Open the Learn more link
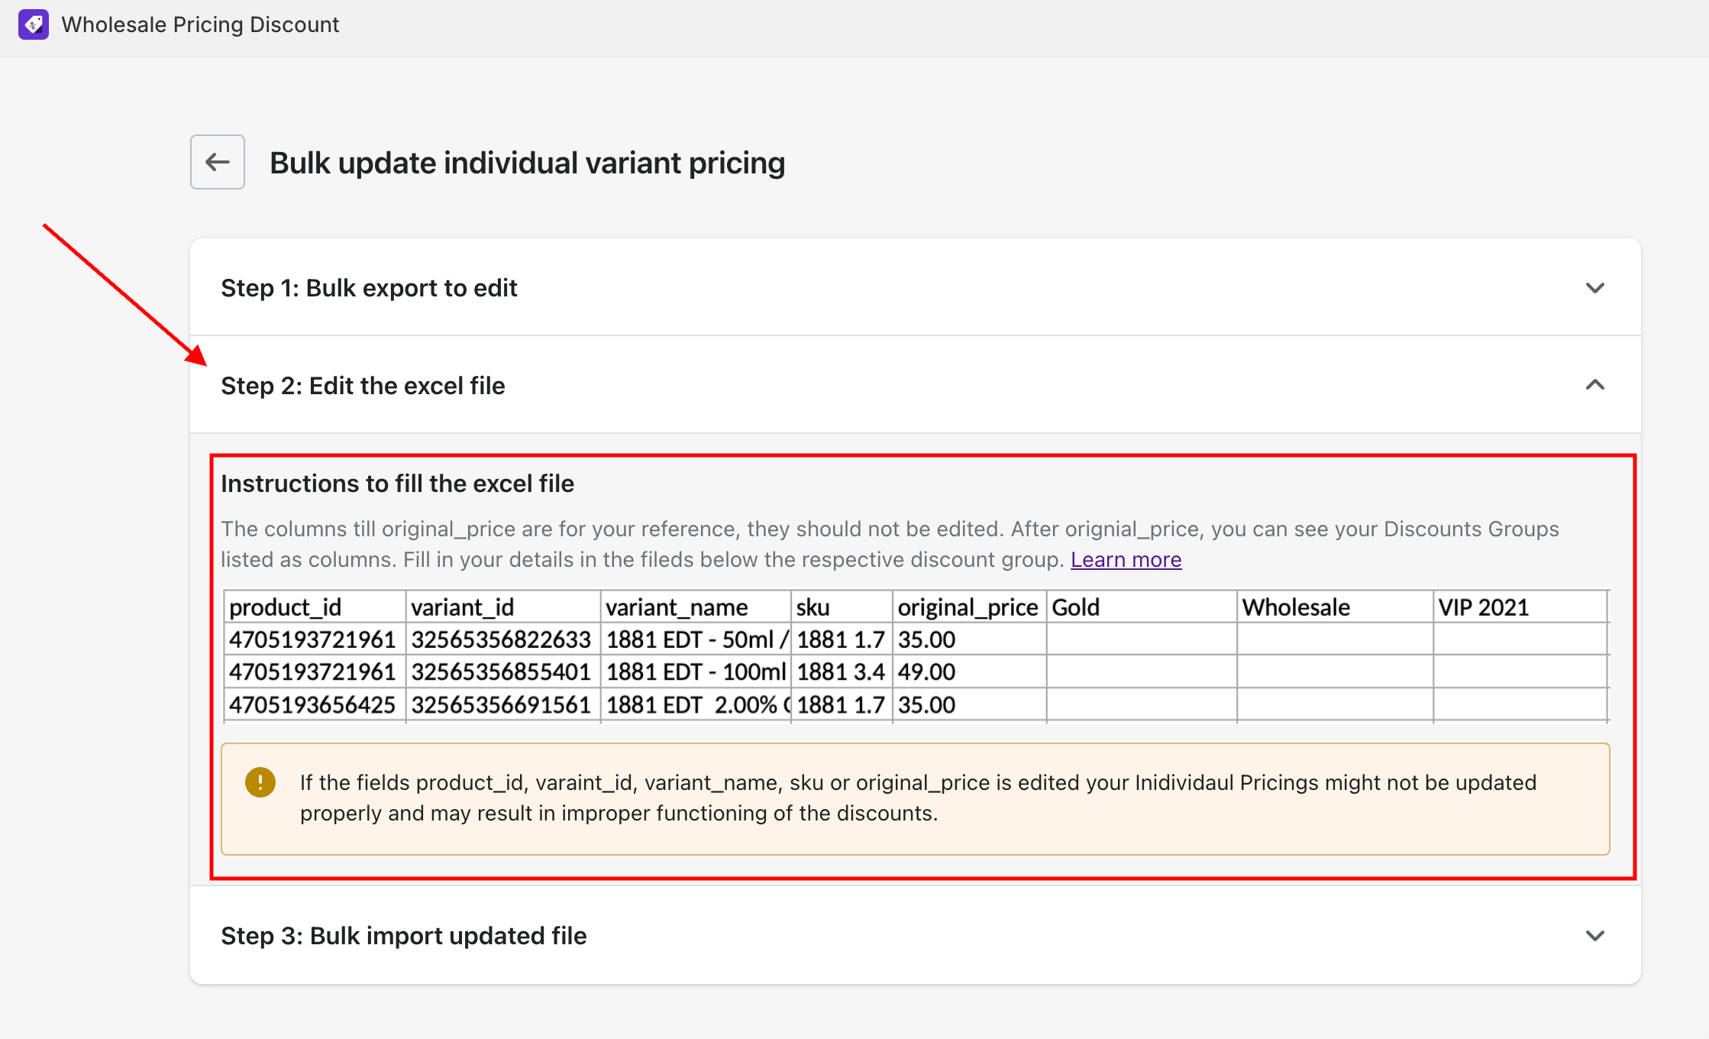 click(1126, 560)
